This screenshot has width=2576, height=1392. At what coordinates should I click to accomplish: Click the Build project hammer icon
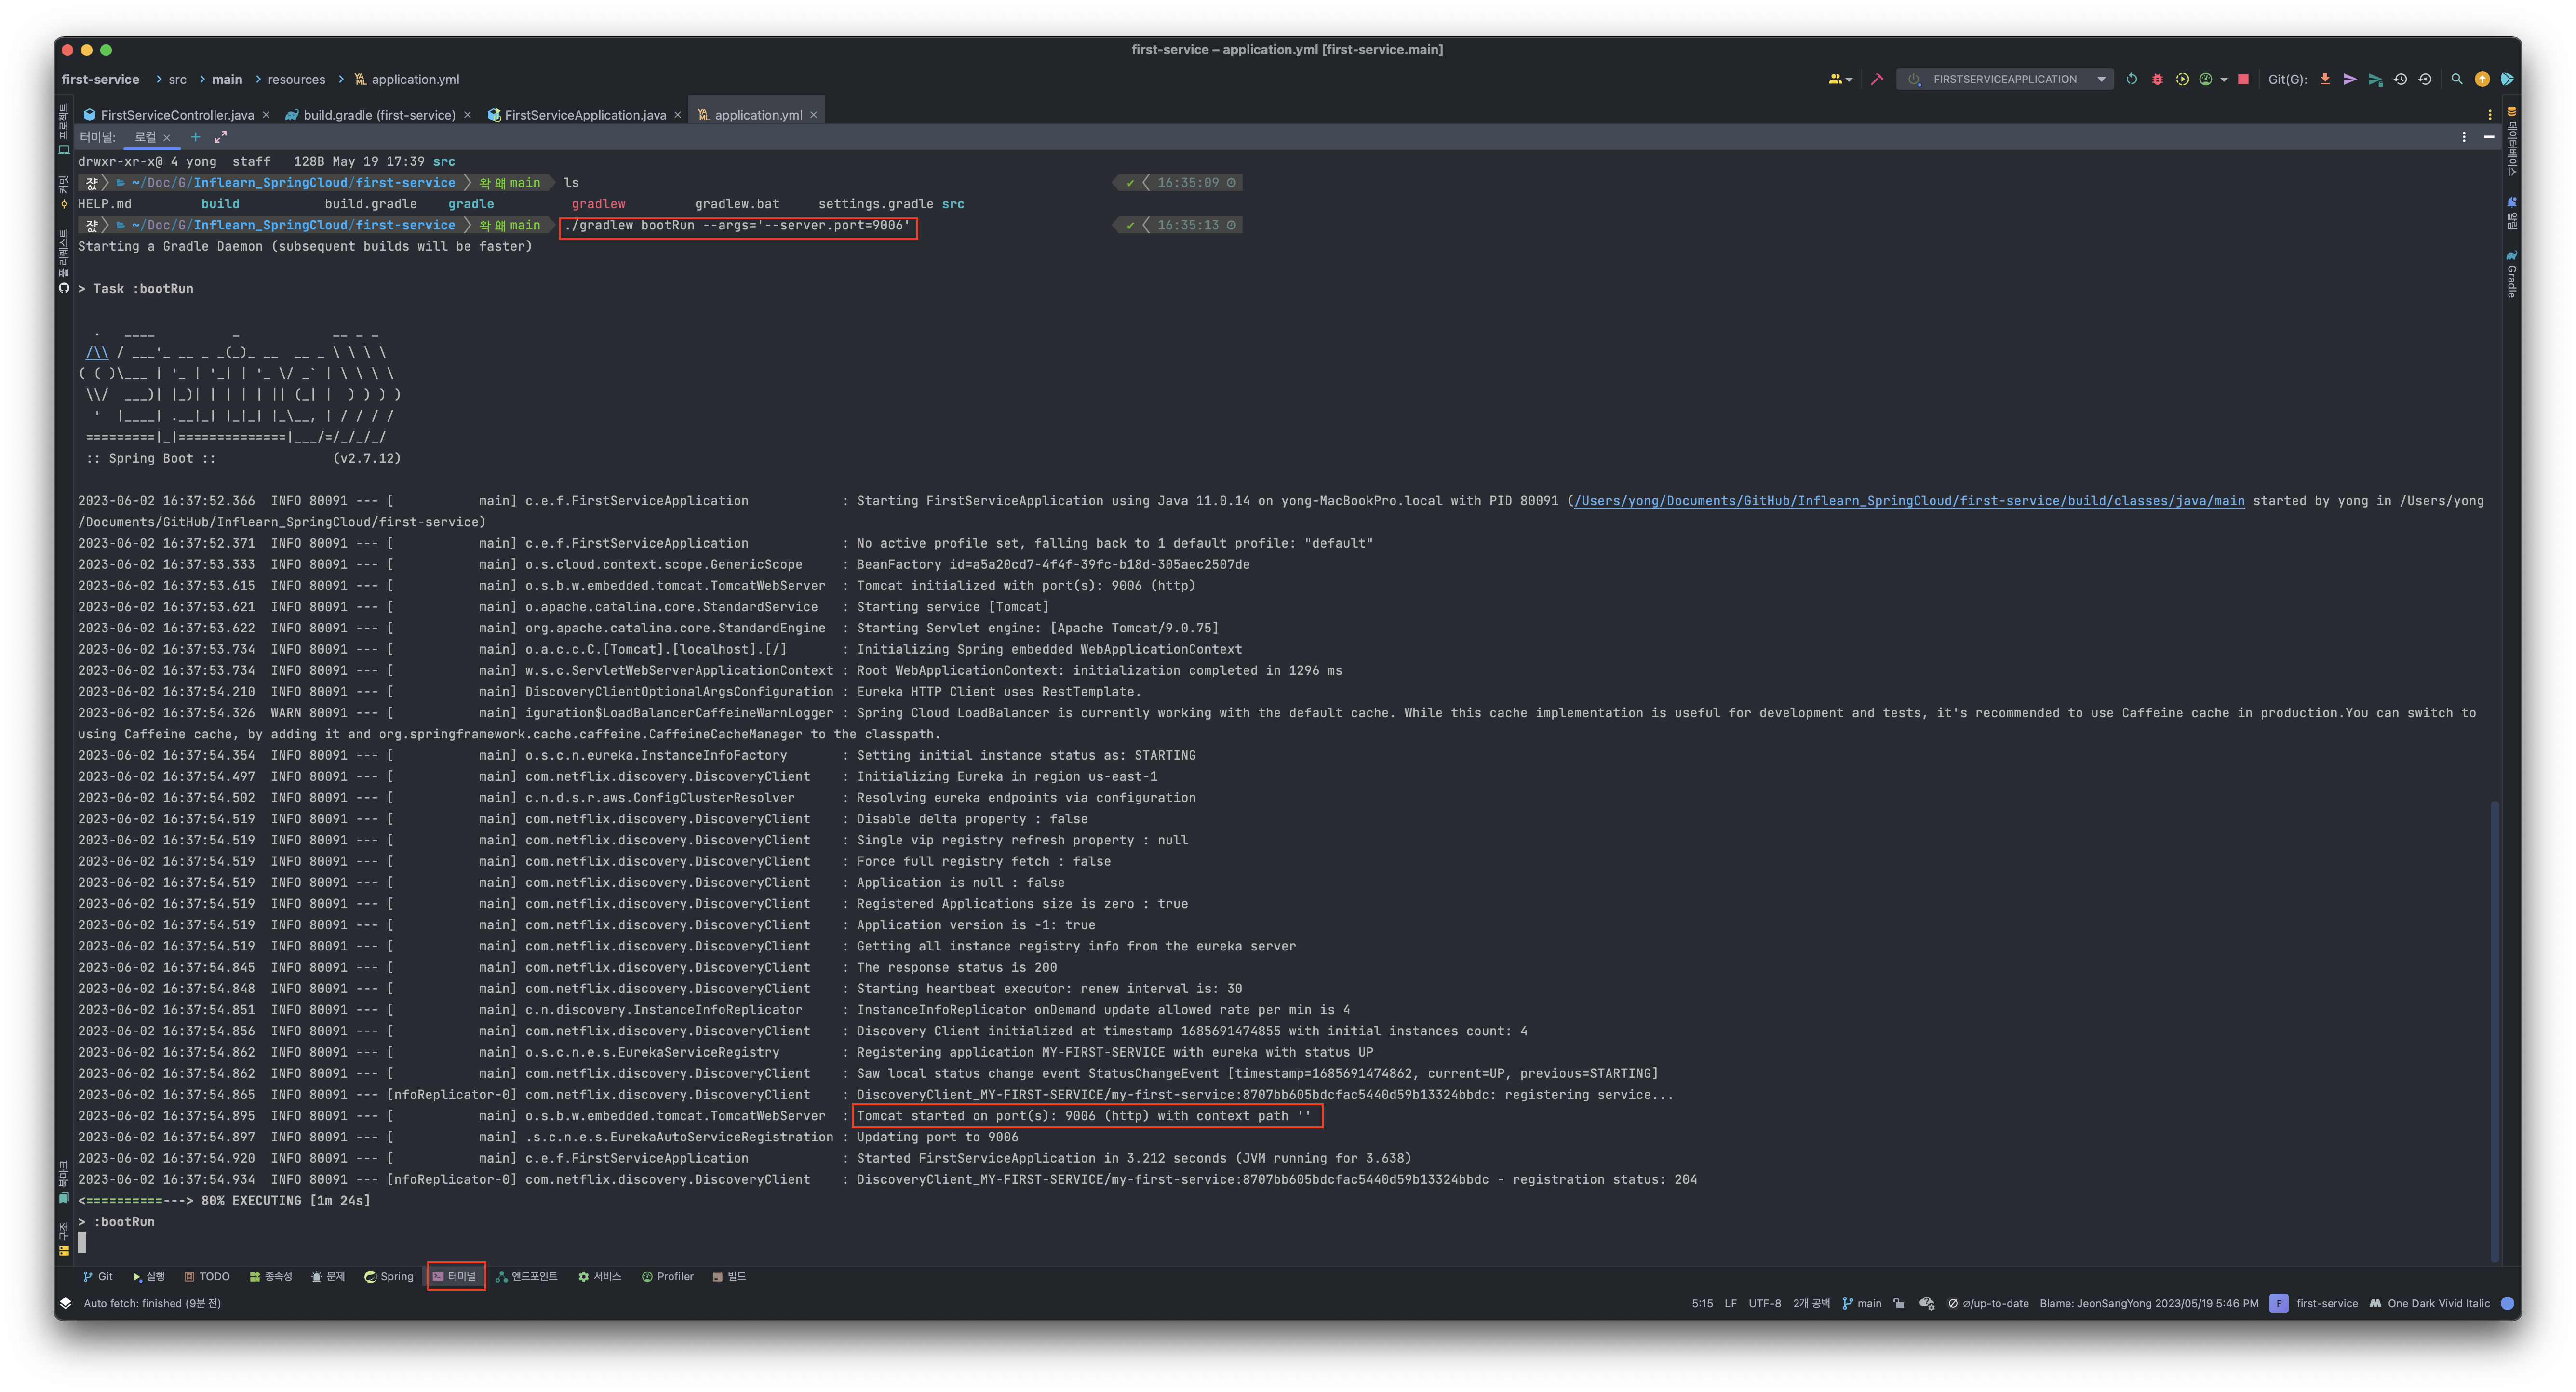point(1876,79)
